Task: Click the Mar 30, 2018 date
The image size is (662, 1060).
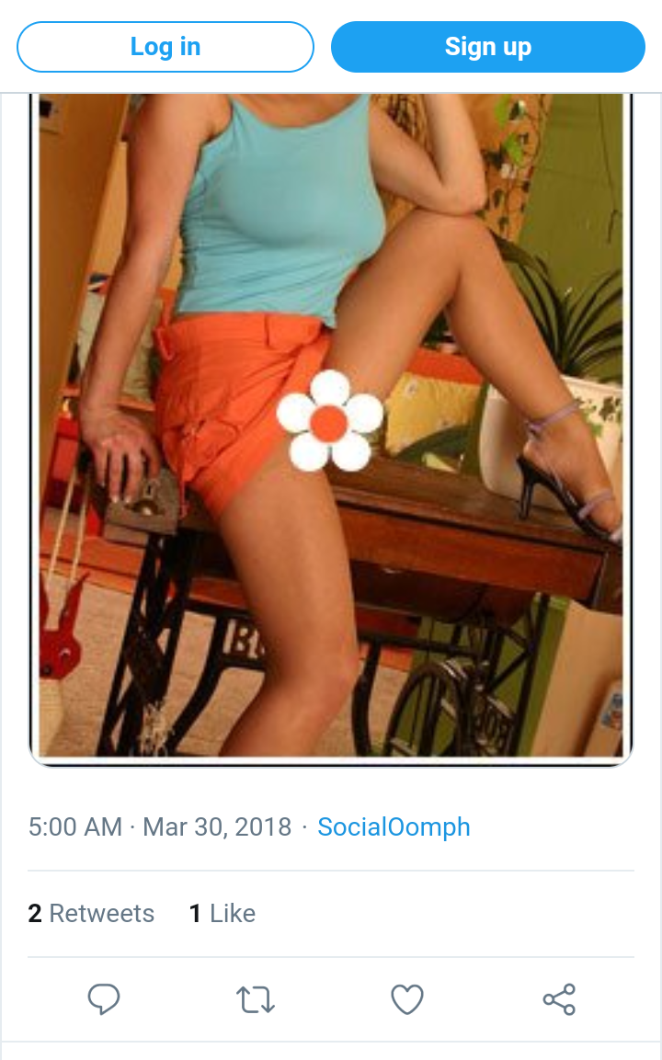Action: 217,826
